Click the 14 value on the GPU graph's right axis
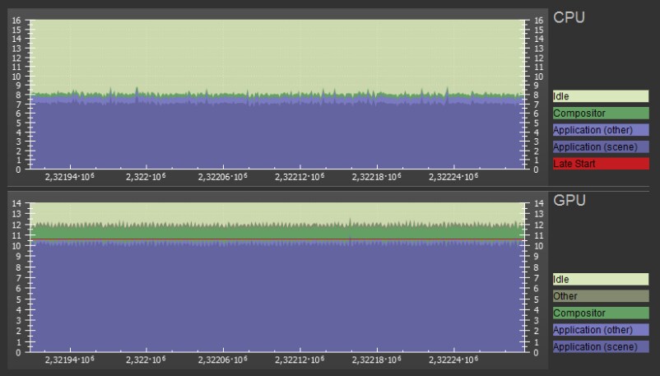This screenshot has height=376, width=660. (539, 204)
